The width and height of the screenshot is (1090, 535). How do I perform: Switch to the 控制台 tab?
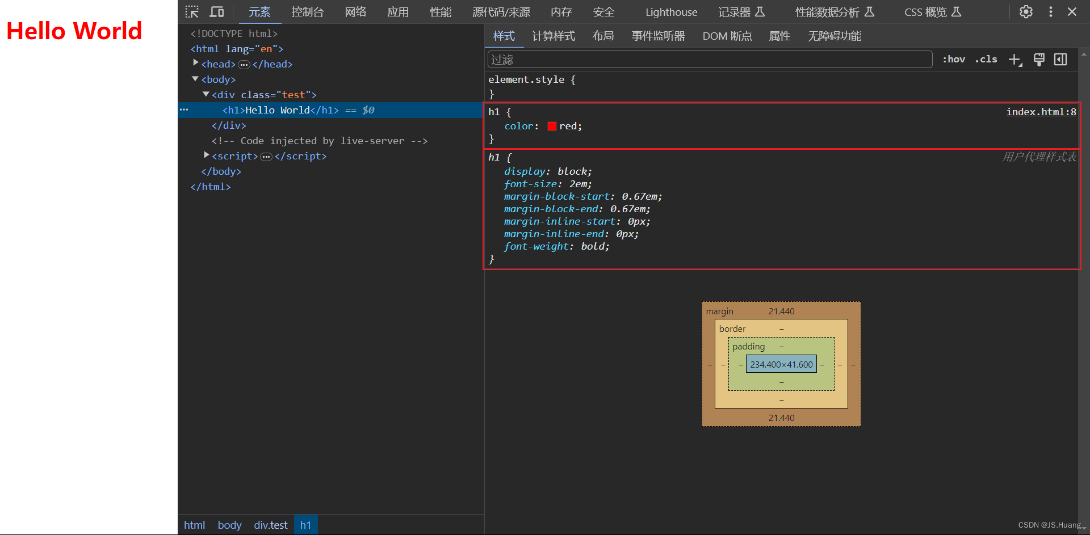308,12
